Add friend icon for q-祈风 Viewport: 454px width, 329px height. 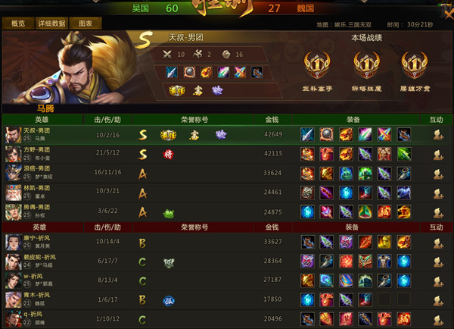(438, 320)
